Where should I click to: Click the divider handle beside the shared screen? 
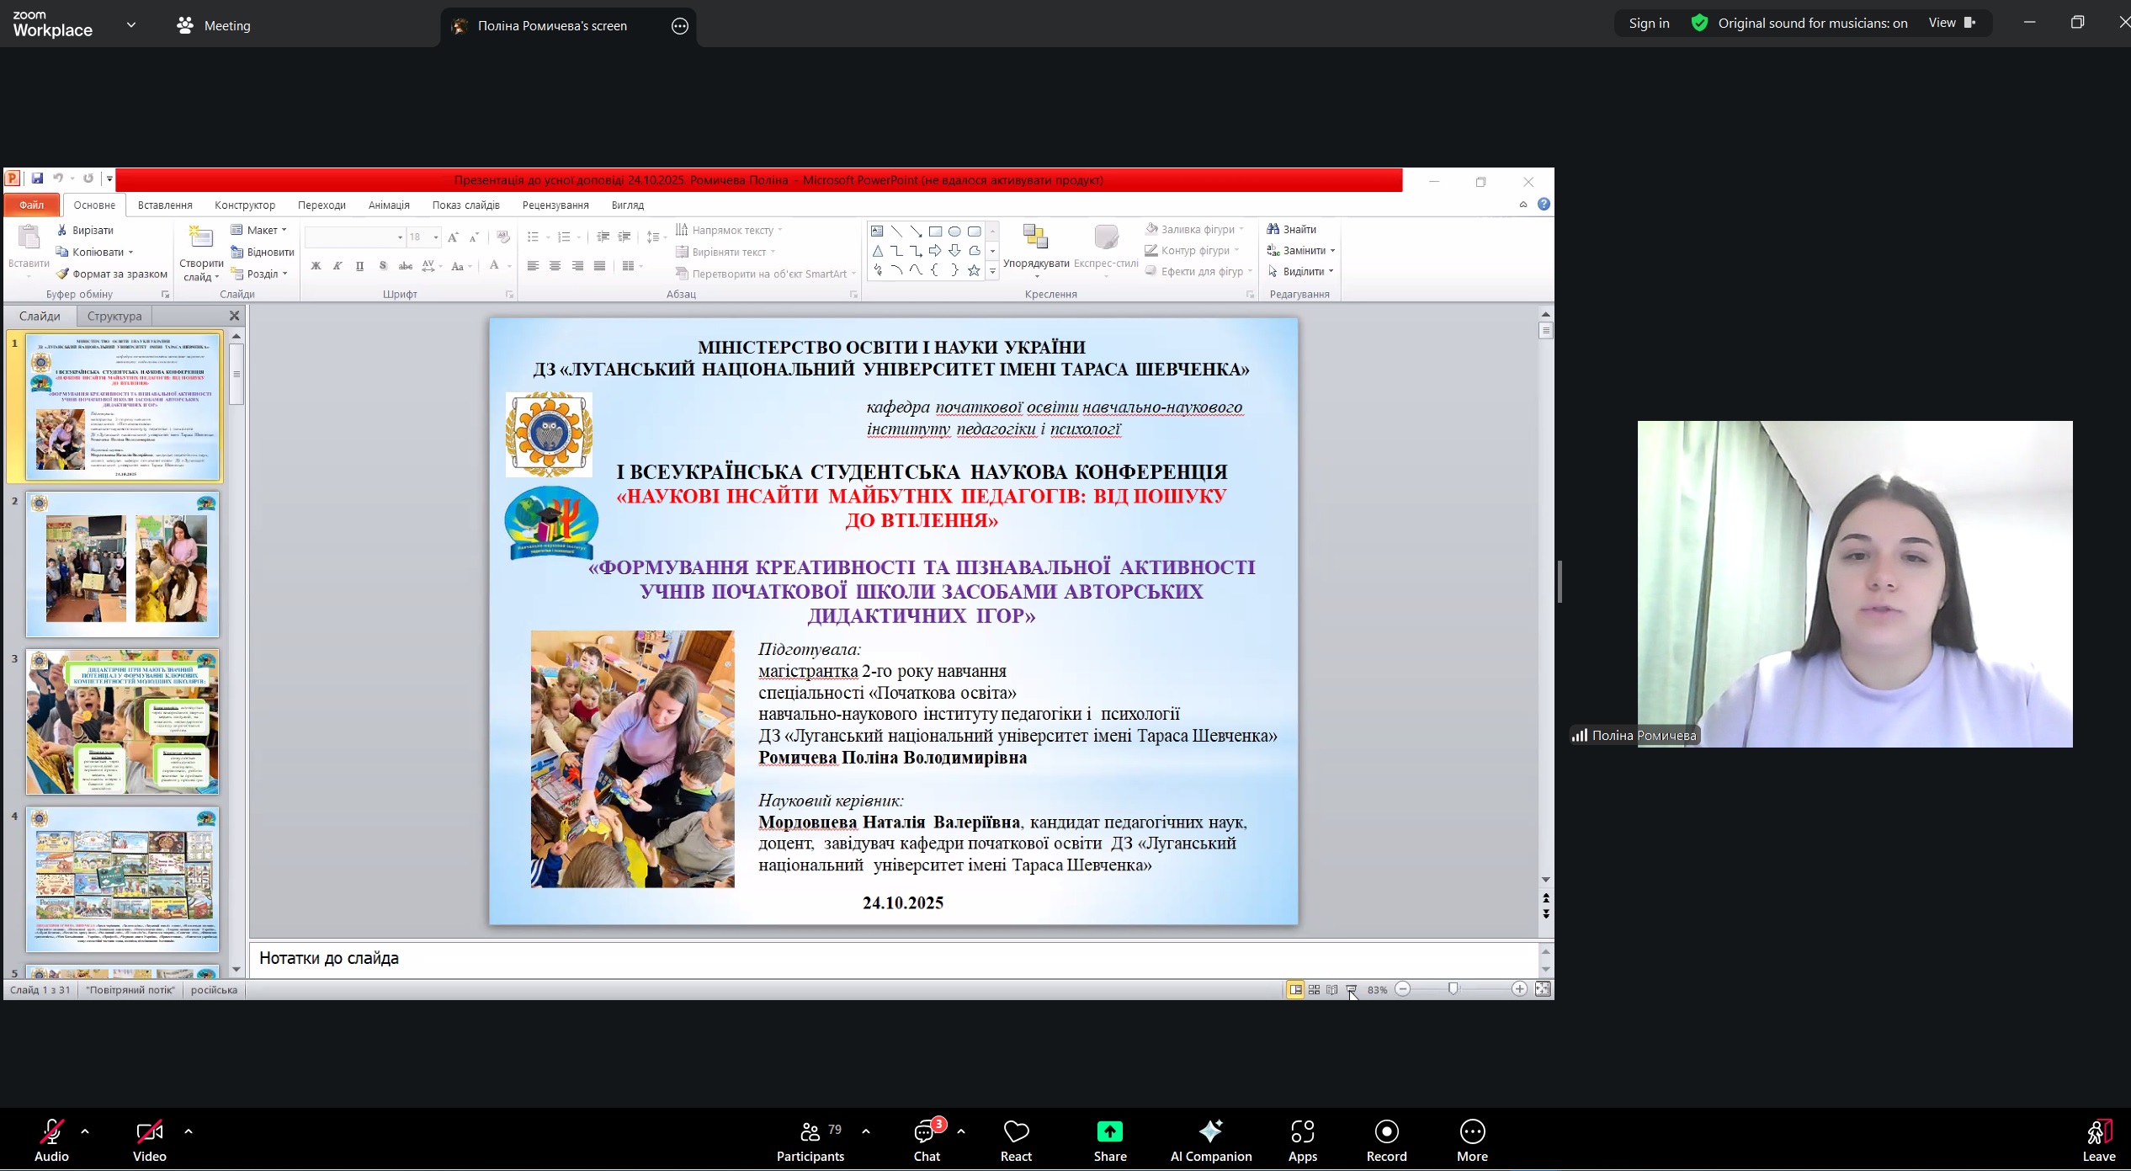[x=1560, y=582]
